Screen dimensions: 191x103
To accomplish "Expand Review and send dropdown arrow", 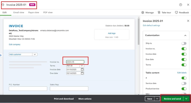I will [186, 99].
